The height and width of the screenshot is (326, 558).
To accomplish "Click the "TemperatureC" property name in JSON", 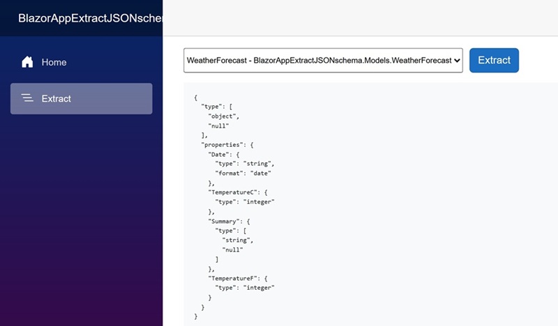I will pos(232,192).
